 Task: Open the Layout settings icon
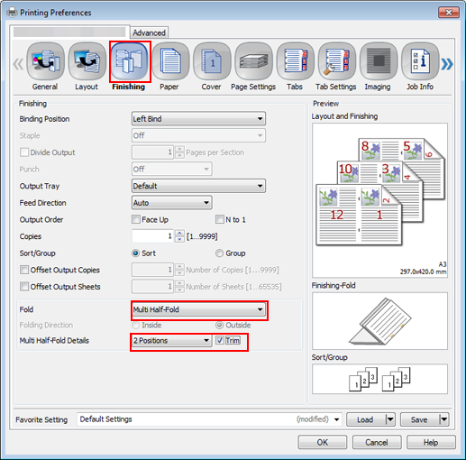(x=87, y=61)
